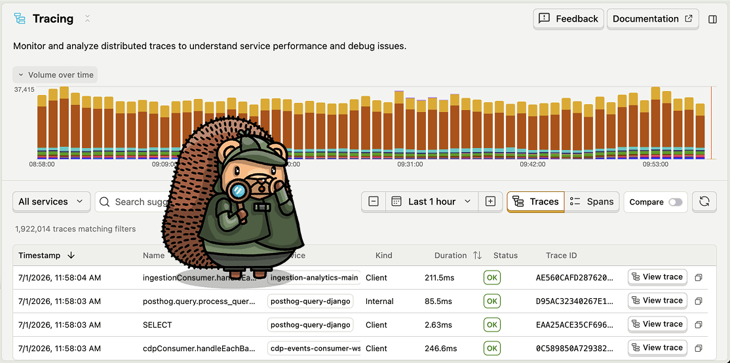This screenshot has height=363, width=730.
Task: Sort by Duration column arrows
Action: click(x=477, y=255)
